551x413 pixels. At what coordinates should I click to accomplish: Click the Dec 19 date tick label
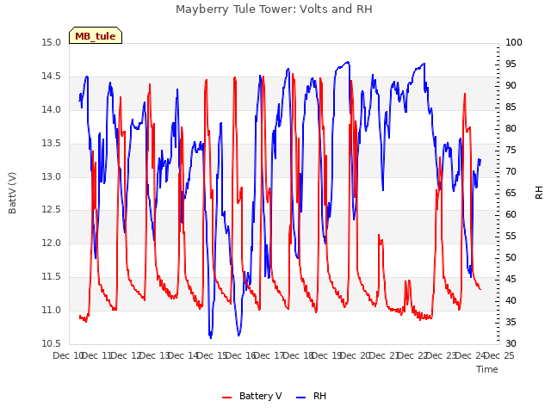pyautogui.click(x=327, y=355)
